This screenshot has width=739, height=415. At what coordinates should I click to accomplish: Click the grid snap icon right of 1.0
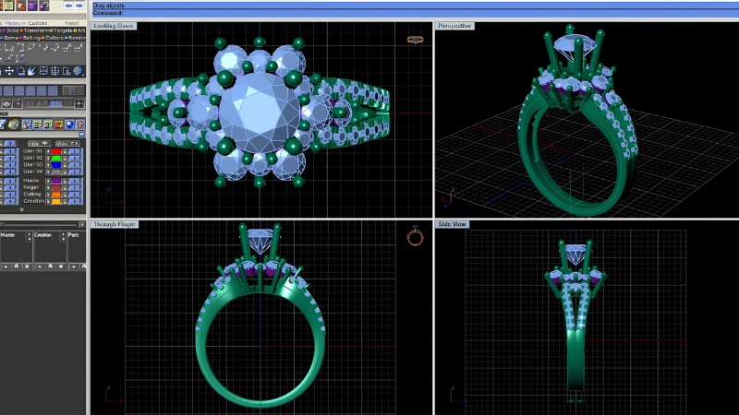pos(79,103)
